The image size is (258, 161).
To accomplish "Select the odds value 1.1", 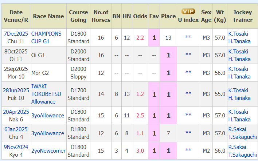I will tap(140, 133).
